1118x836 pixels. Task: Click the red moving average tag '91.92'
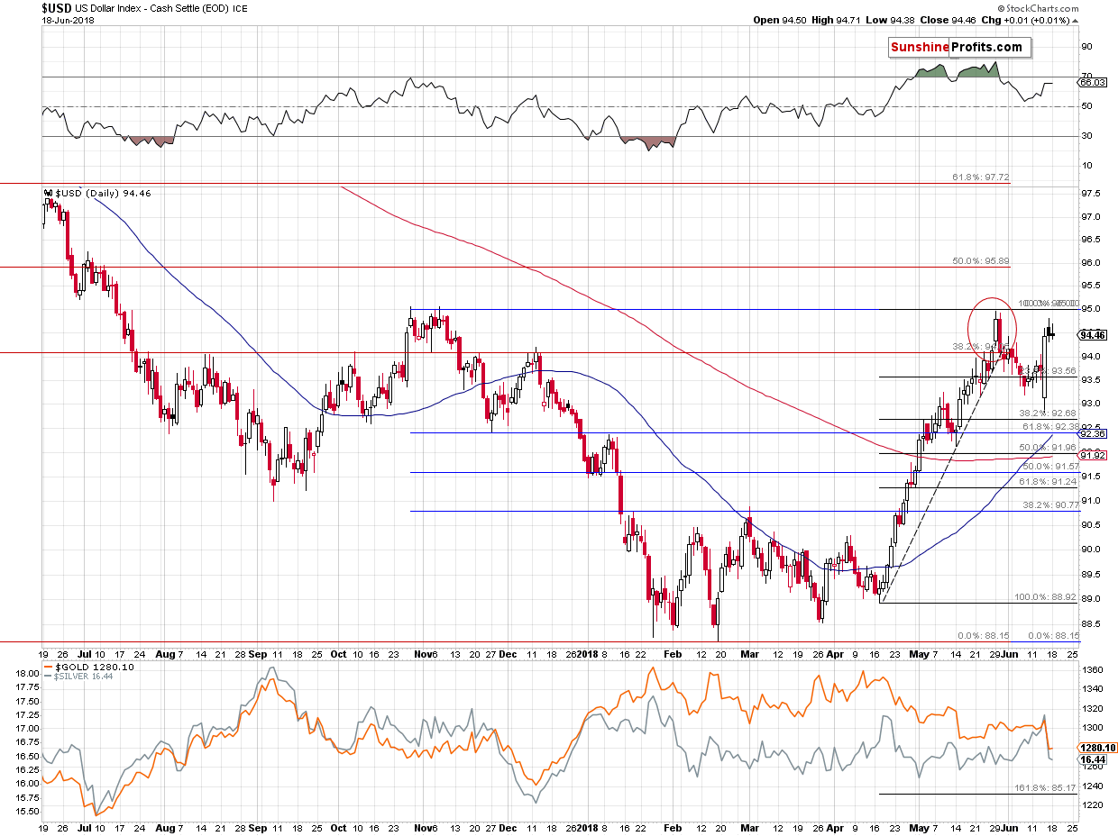tap(1093, 454)
